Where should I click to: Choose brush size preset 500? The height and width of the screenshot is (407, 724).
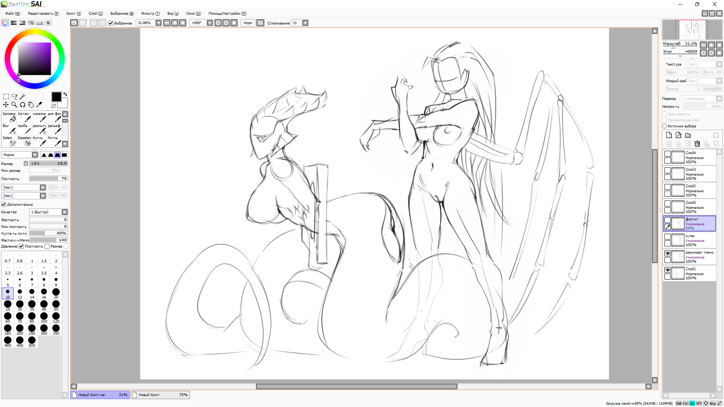pyautogui.click(x=32, y=341)
